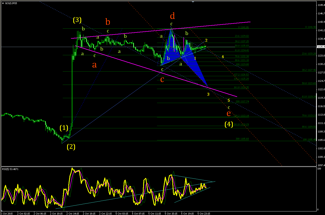Select right Fibonacci level 50.0 1123.65

(x=309, y=83)
